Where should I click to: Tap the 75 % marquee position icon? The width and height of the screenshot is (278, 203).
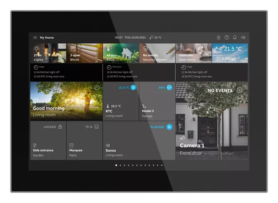[97, 127]
